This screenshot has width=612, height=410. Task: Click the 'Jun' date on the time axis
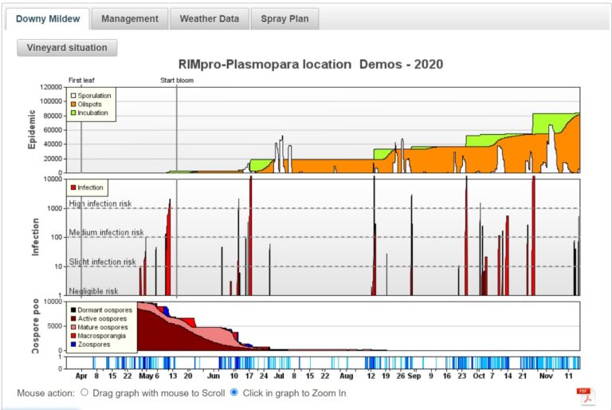[214, 376]
